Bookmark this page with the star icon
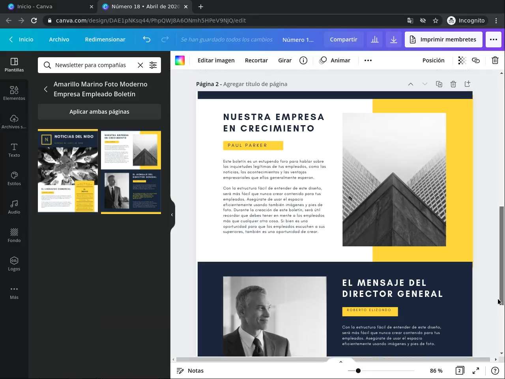This screenshot has width=505, height=379. click(436, 21)
